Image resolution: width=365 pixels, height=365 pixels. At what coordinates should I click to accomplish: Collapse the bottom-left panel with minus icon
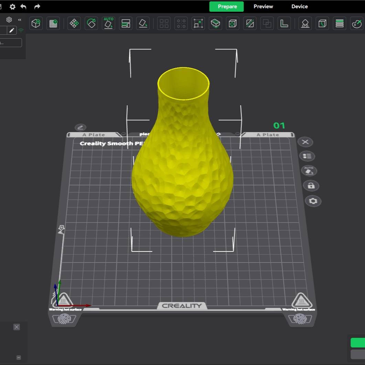click(x=19, y=357)
